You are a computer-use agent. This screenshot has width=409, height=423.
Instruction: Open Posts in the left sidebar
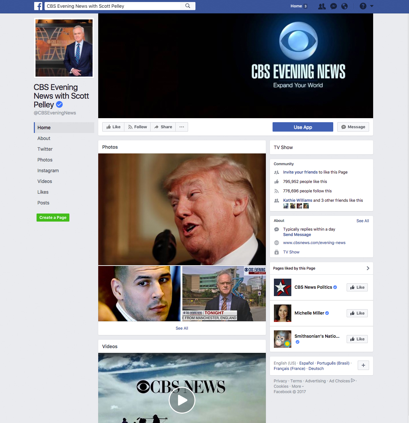point(43,203)
